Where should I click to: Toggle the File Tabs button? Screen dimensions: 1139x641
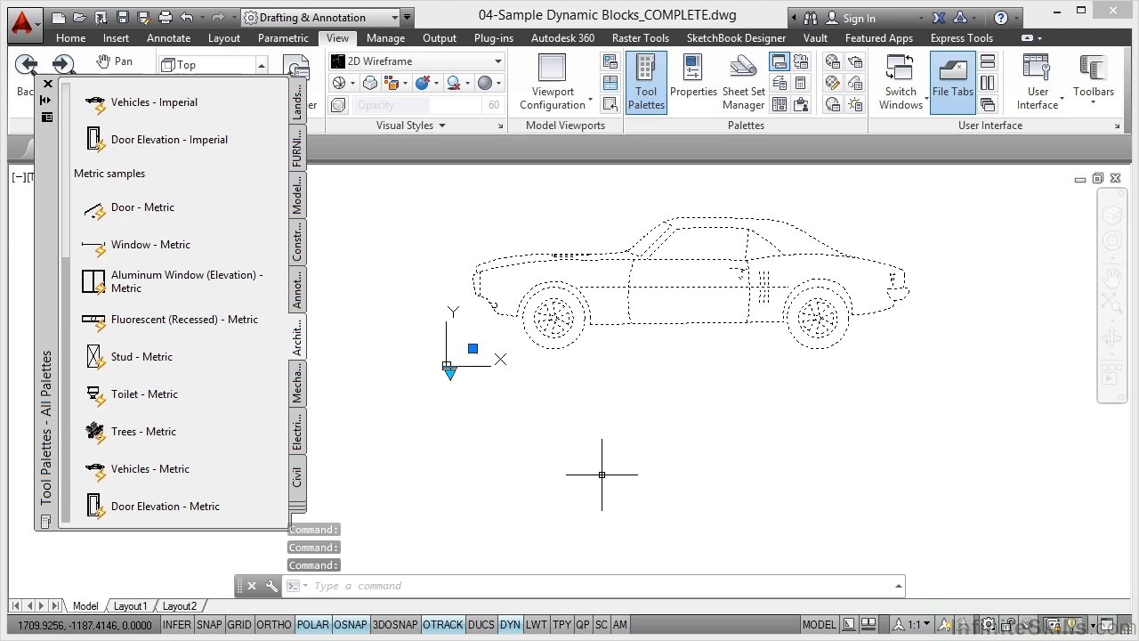tap(953, 83)
